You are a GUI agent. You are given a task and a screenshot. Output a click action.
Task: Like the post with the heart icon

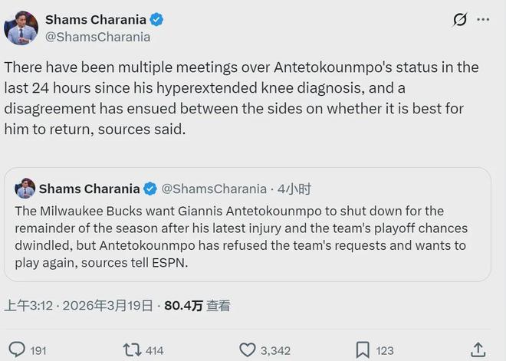pos(247,350)
